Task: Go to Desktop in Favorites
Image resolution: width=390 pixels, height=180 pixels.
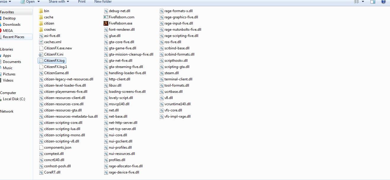Action: coord(9,18)
